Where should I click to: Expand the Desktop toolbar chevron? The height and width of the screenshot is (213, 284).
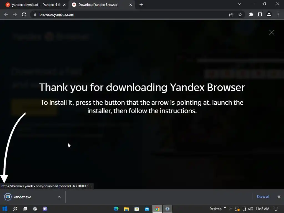(225, 207)
